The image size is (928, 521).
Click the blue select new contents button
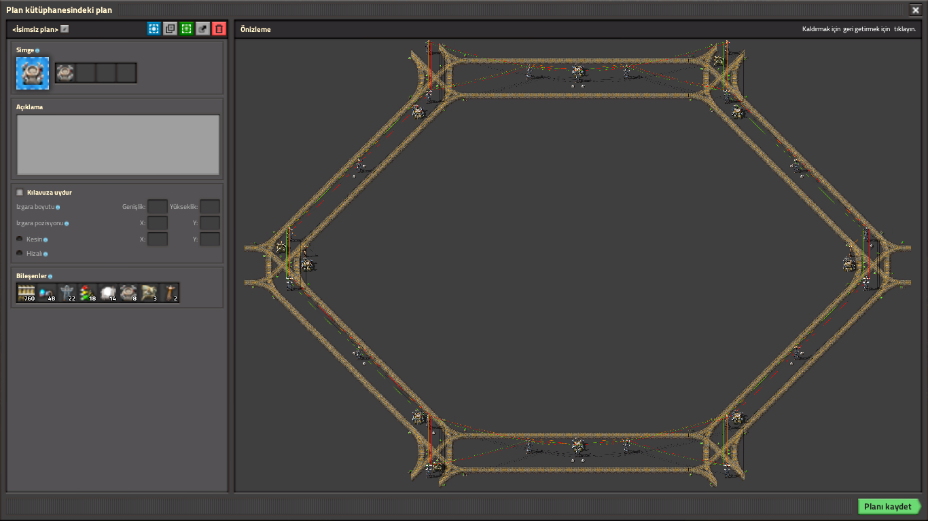154,28
